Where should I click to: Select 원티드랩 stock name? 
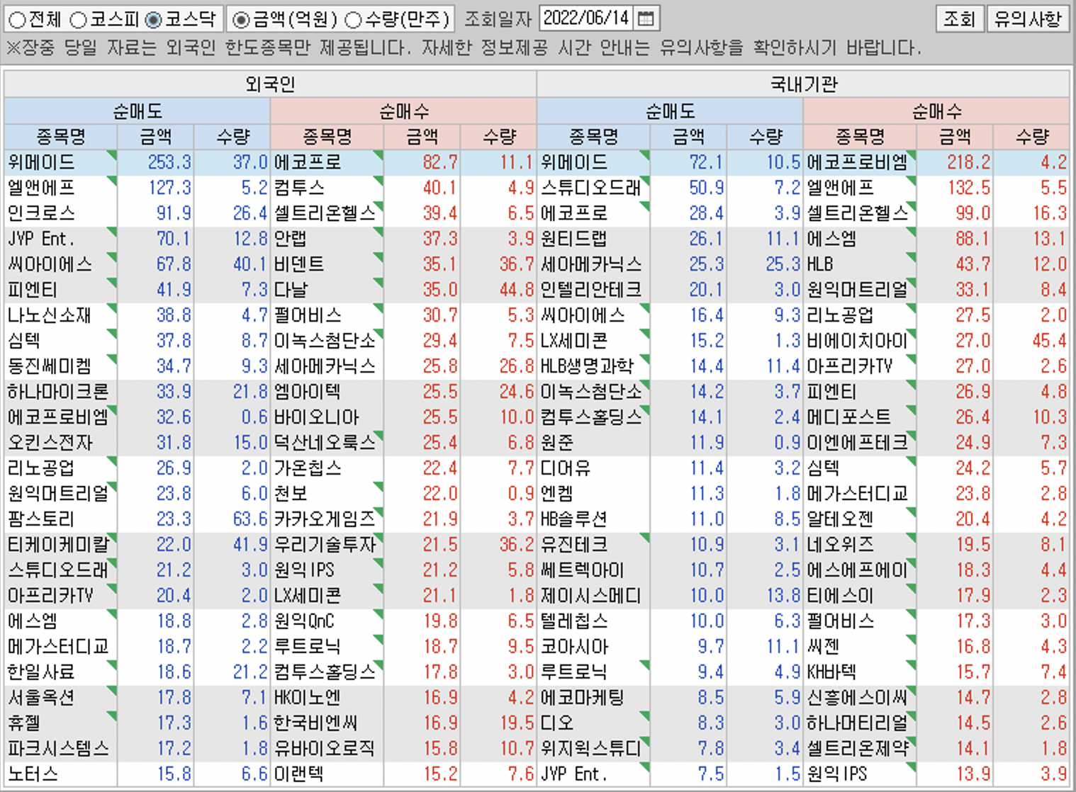tap(574, 239)
